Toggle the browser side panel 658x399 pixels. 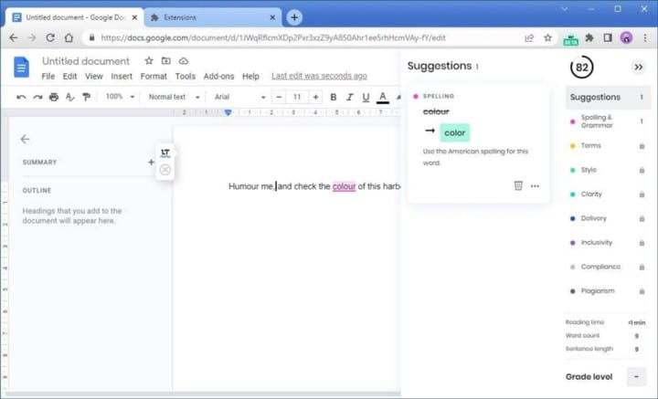point(607,37)
